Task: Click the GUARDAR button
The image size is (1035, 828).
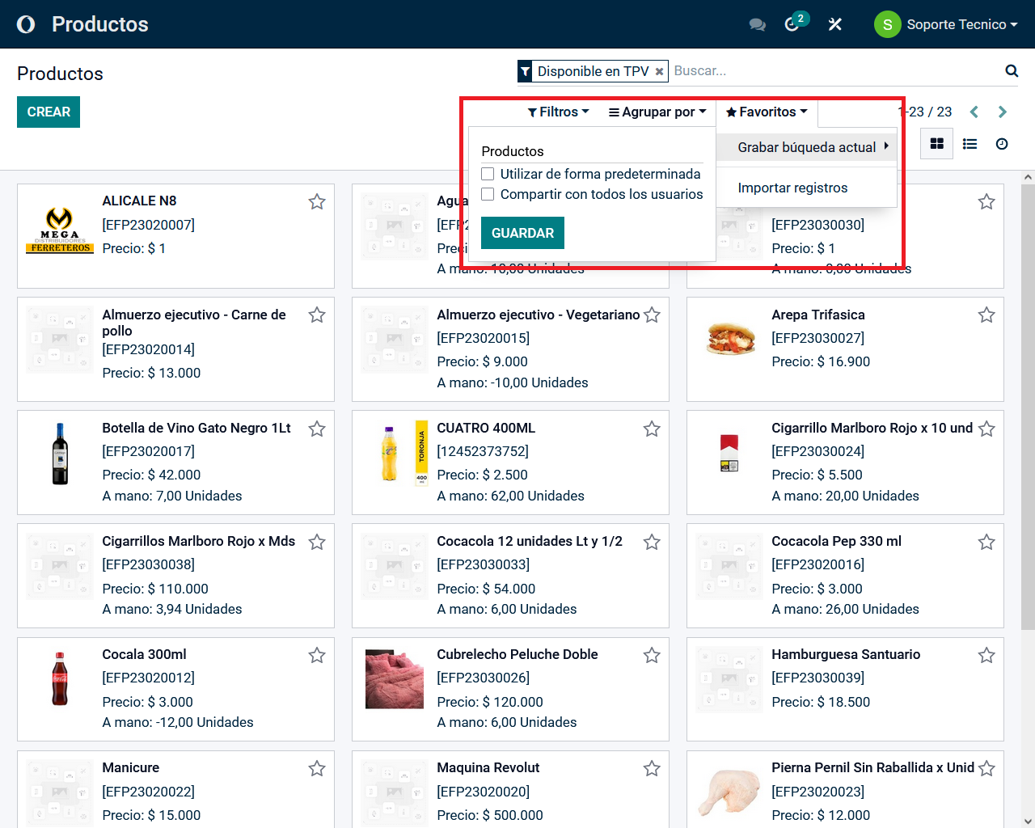Action: point(522,233)
